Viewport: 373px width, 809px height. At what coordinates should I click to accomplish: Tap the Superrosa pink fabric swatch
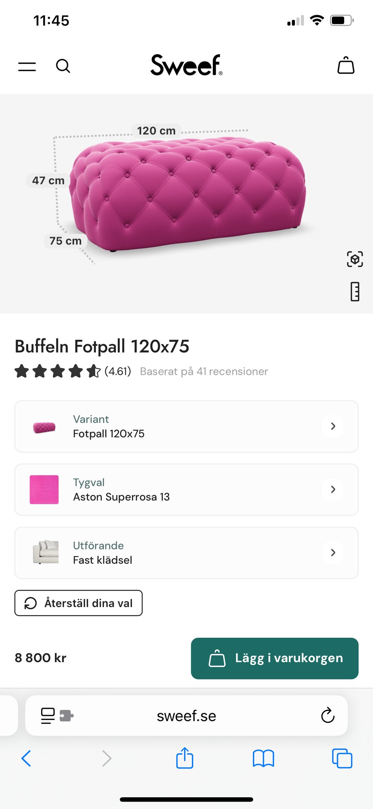[x=44, y=489]
